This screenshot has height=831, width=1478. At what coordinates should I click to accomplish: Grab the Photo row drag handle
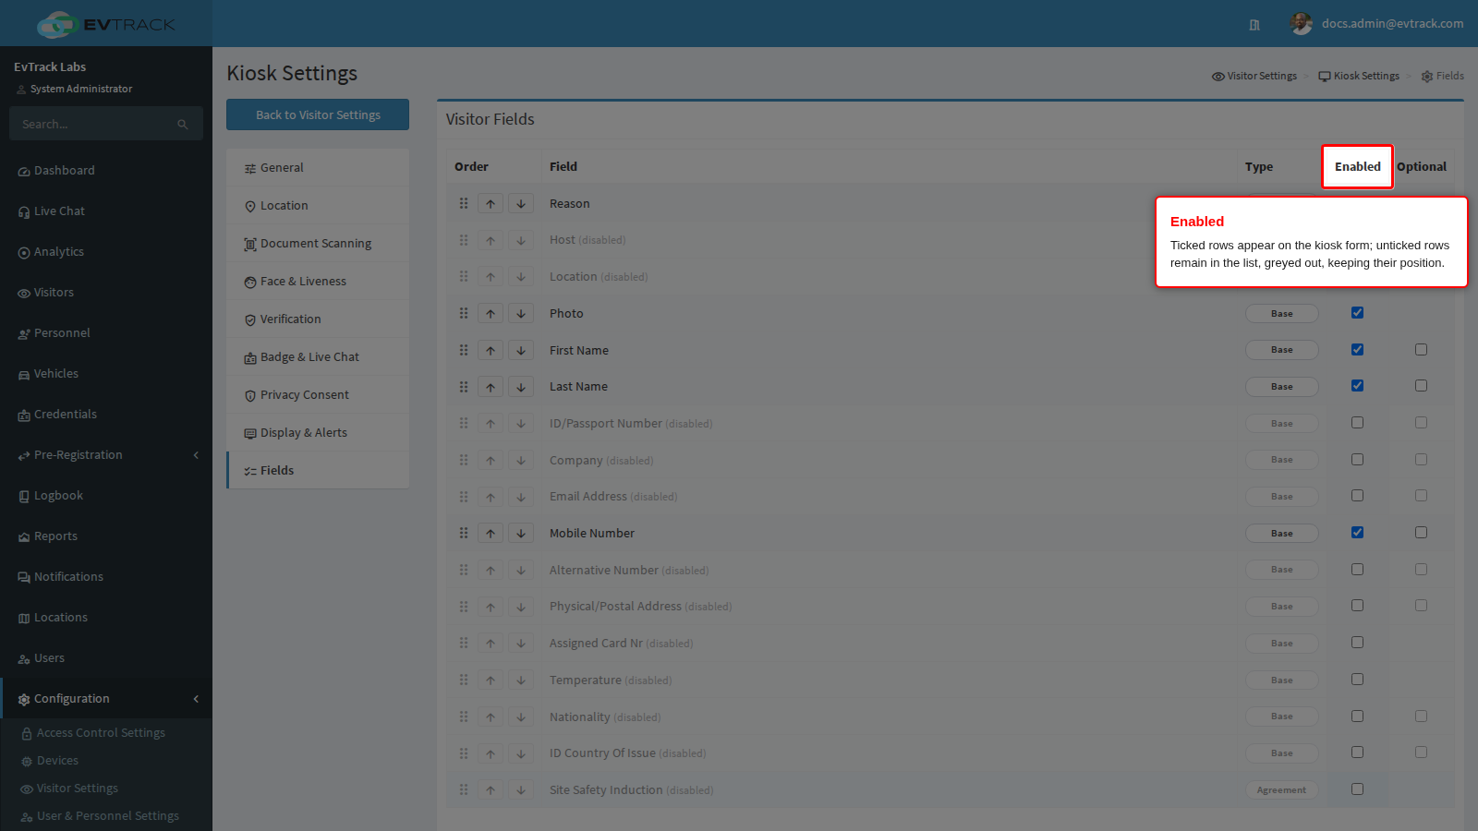[x=464, y=314]
